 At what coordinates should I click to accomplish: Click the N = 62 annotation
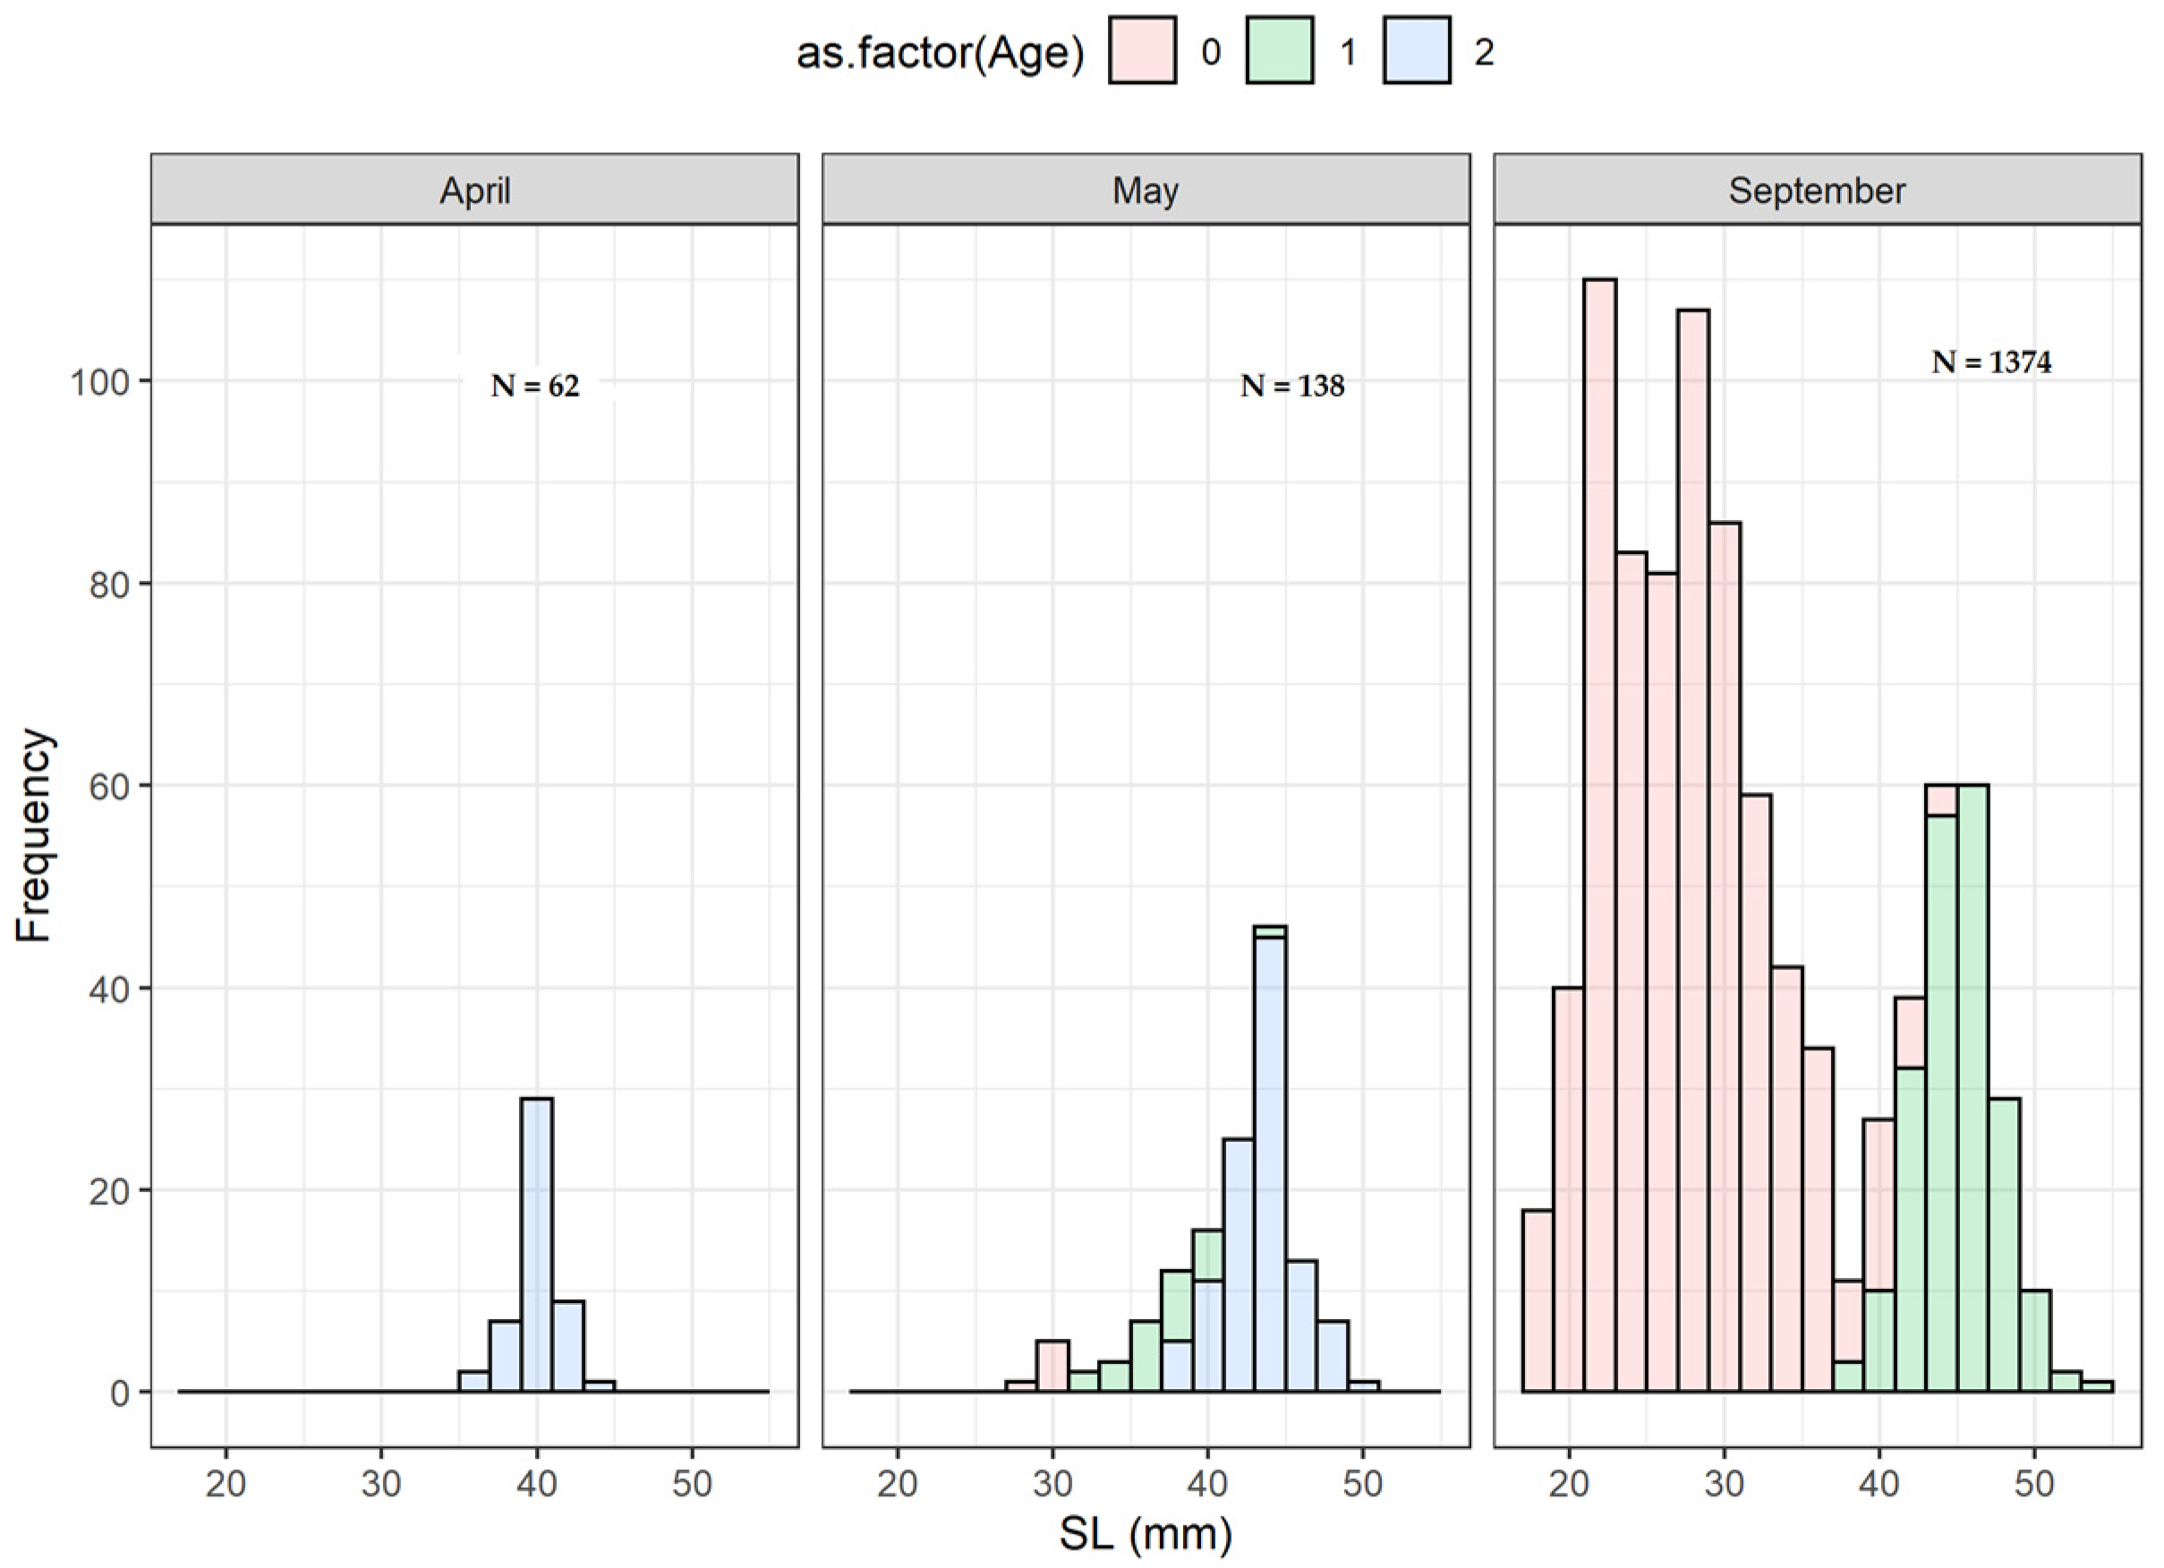[x=534, y=386]
